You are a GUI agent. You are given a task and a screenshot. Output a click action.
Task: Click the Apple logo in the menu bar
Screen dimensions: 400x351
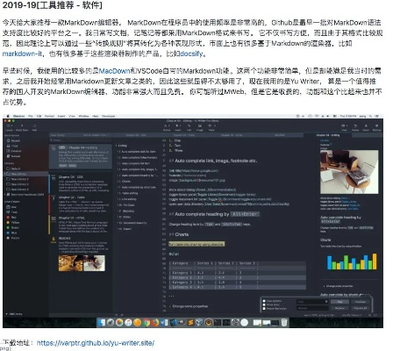pyautogui.click(x=8, y=116)
